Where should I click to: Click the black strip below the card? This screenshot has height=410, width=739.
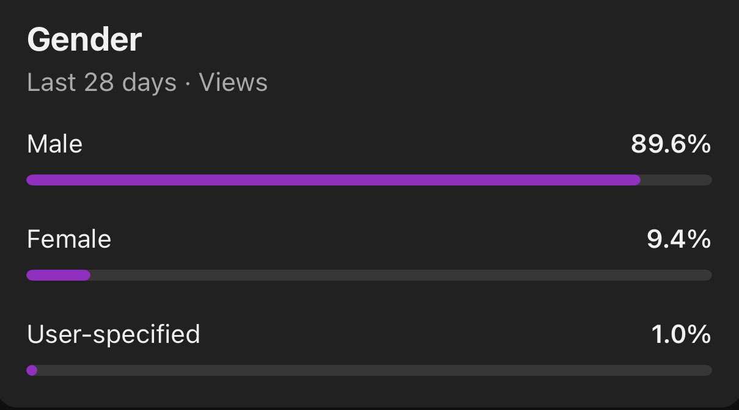click(x=369, y=408)
